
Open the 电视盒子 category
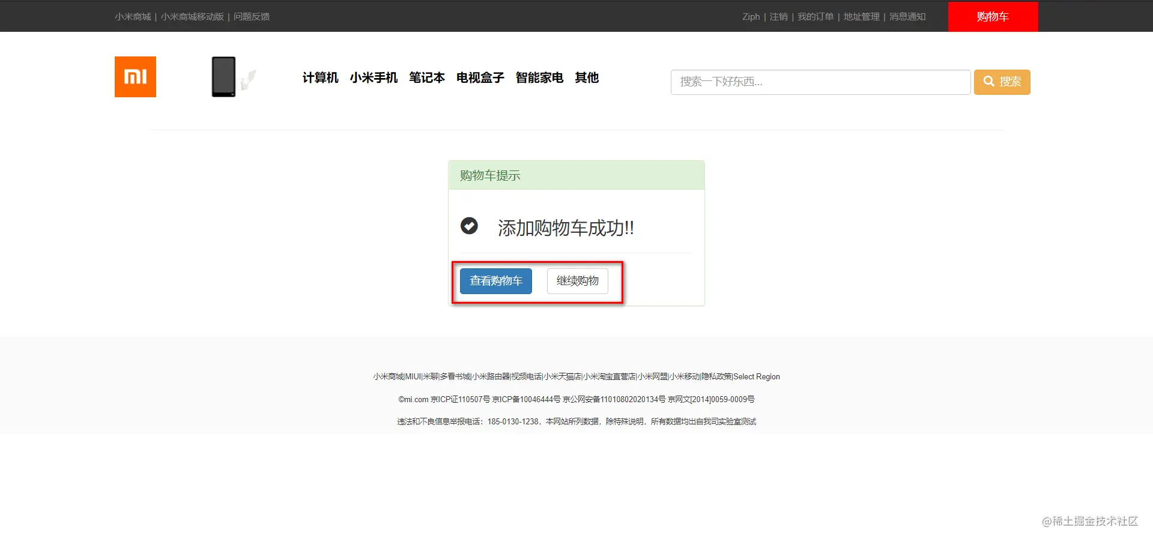(480, 78)
